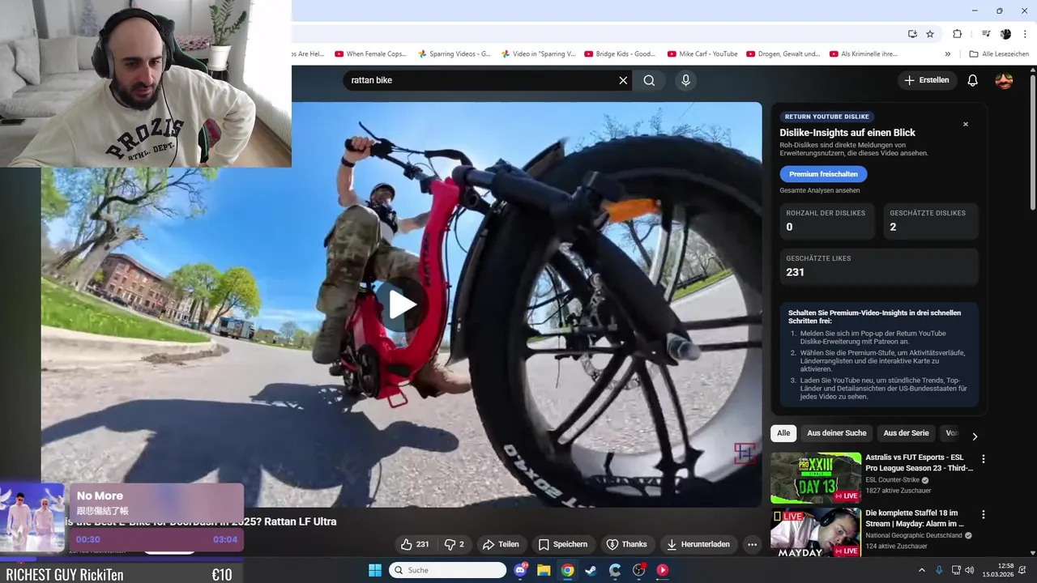This screenshot has height=583, width=1037.
Task: Click the Return YouTube Dislike badge
Action: click(x=827, y=117)
